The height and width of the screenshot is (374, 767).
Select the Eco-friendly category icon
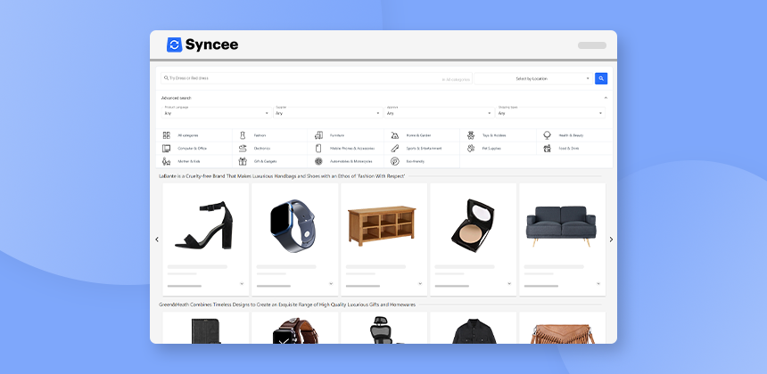pos(395,161)
